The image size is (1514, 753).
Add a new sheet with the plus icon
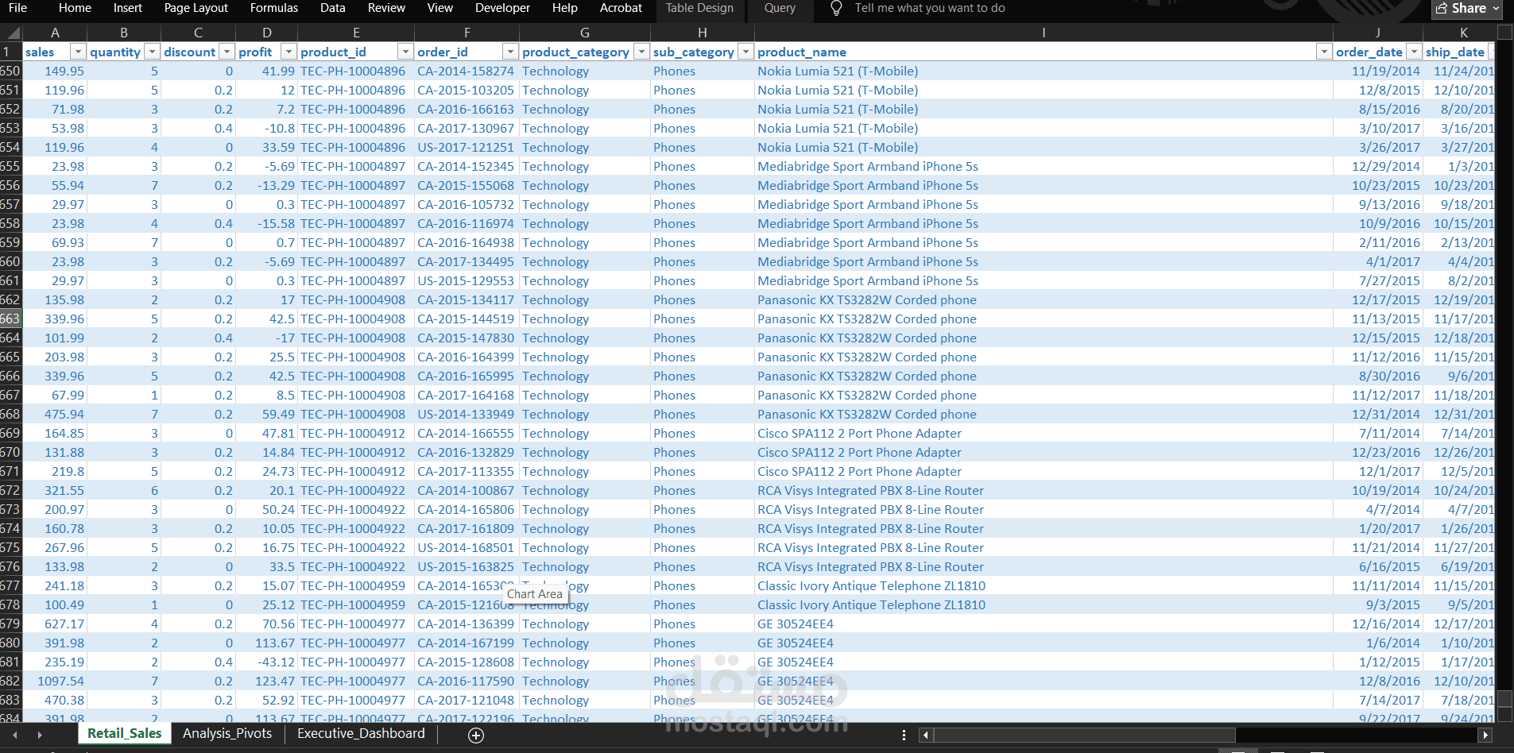476,736
